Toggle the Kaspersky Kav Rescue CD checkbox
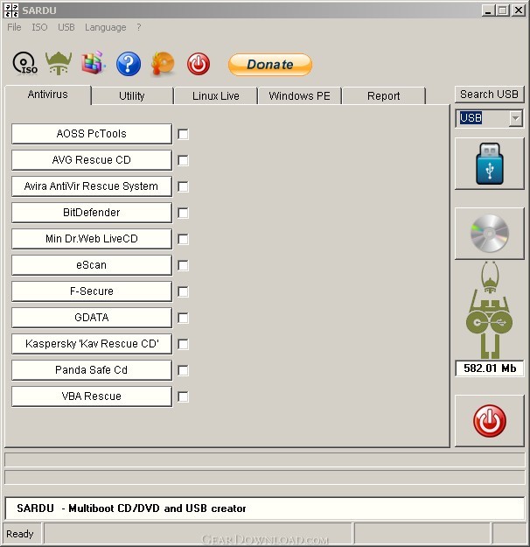Screen dimensions: 530x547 coord(183,344)
